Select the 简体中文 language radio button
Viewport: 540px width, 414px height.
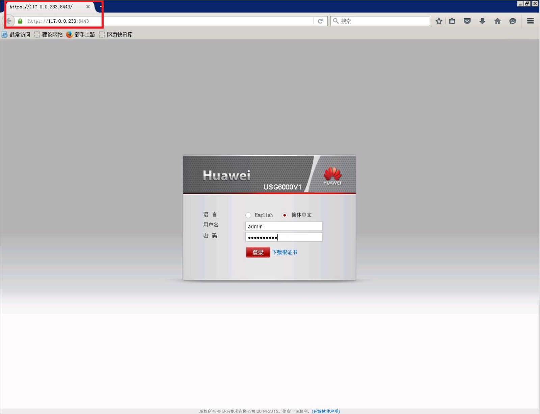click(x=285, y=215)
